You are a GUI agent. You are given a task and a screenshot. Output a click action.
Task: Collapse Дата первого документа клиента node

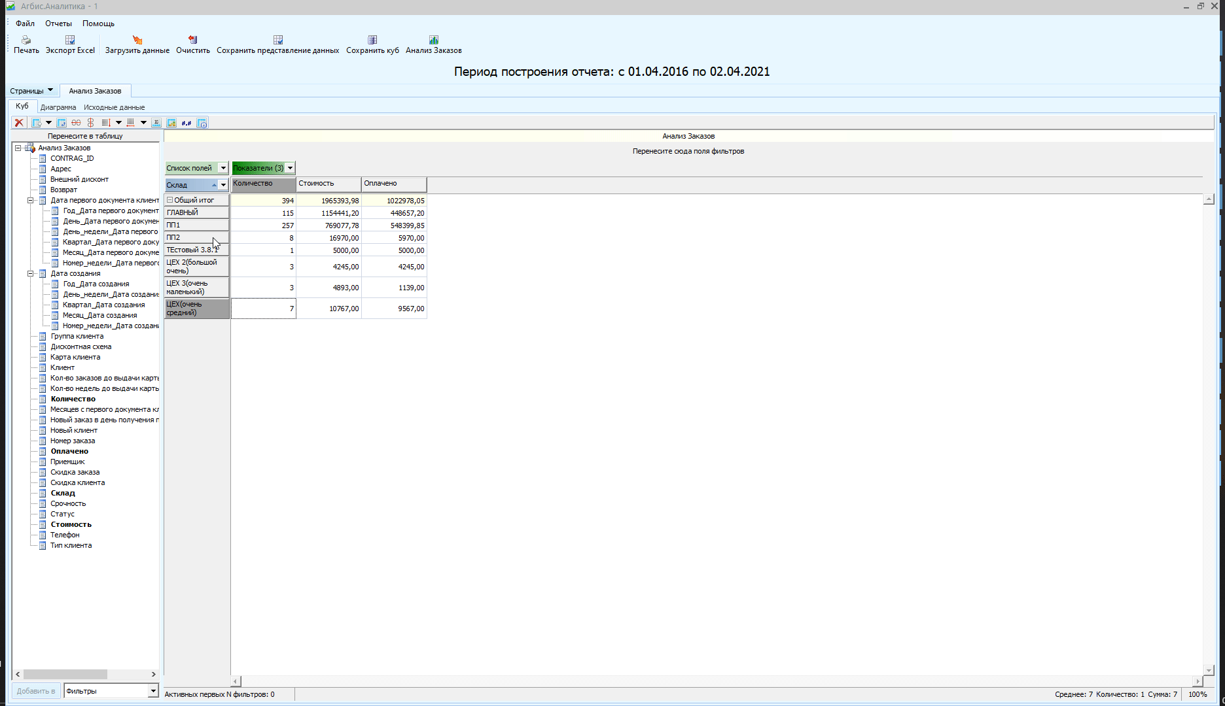tap(31, 200)
